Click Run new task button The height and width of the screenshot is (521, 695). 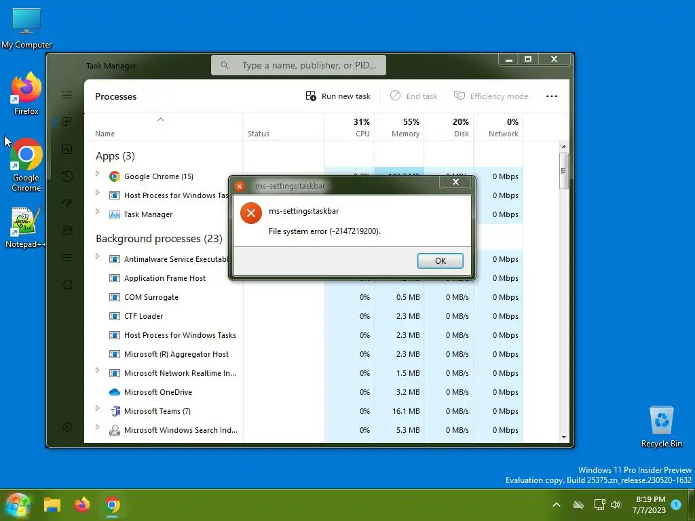pyautogui.click(x=338, y=96)
